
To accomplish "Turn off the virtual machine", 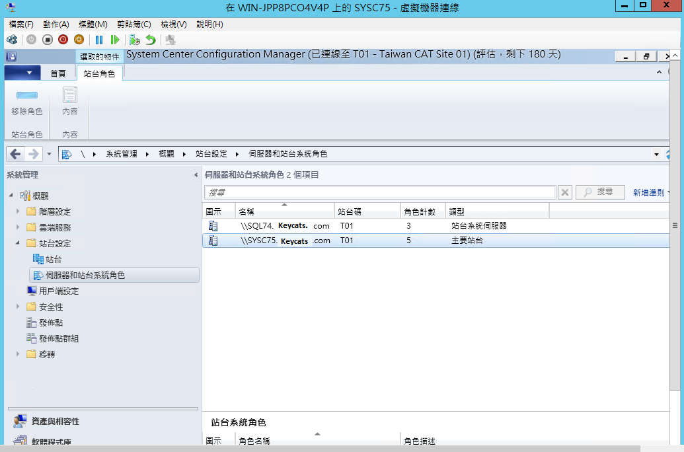I will pos(47,40).
